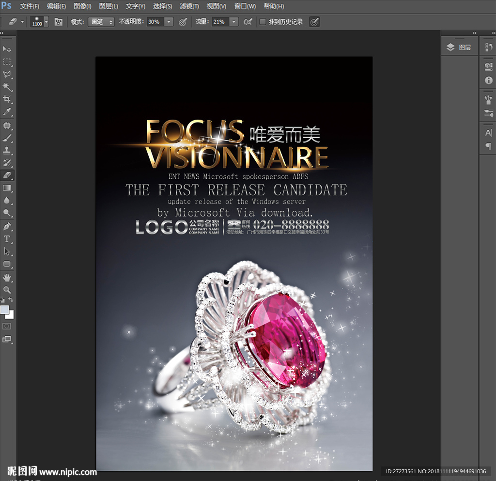Toggle airbrush mode next to flow
The width and height of the screenshot is (496, 481).
click(x=248, y=22)
